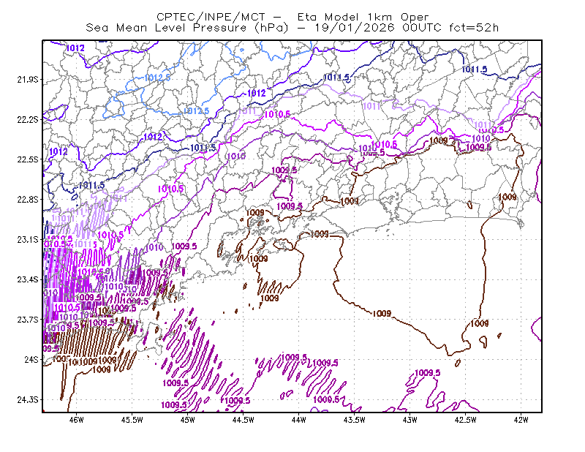Click the 46W longitude axis label

pyautogui.click(x=76, y=420)
